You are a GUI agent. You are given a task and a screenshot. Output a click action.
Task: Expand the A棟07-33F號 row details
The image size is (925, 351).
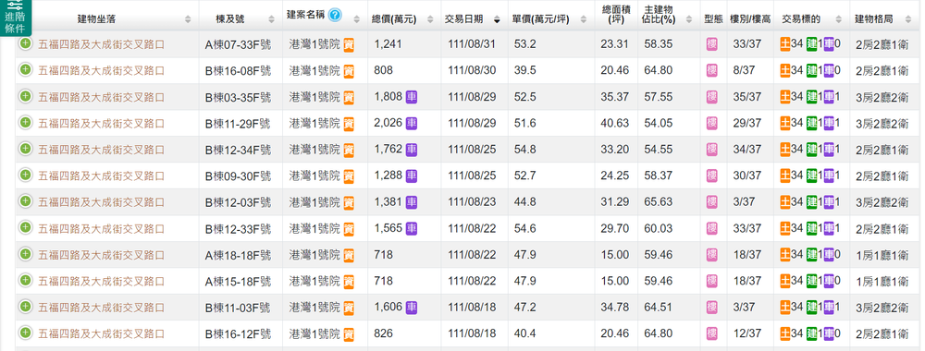(25, 43)
